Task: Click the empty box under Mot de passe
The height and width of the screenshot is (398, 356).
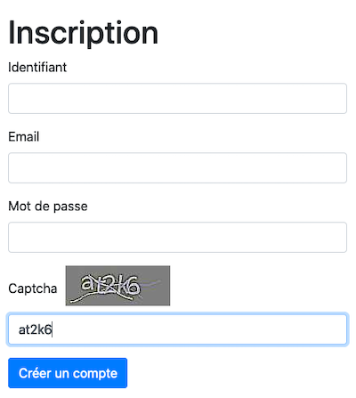Action: [177, 238]
